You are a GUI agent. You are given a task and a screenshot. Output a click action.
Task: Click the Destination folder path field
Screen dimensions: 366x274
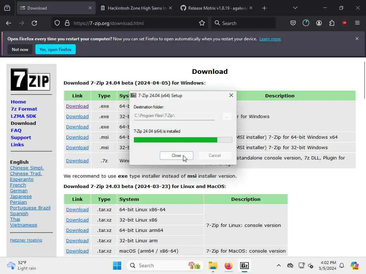coord(174,116)
